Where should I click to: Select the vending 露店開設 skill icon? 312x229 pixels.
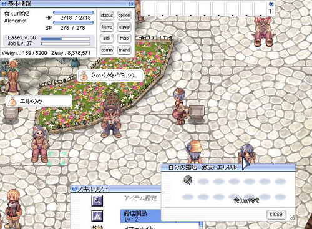coord(97,216)
